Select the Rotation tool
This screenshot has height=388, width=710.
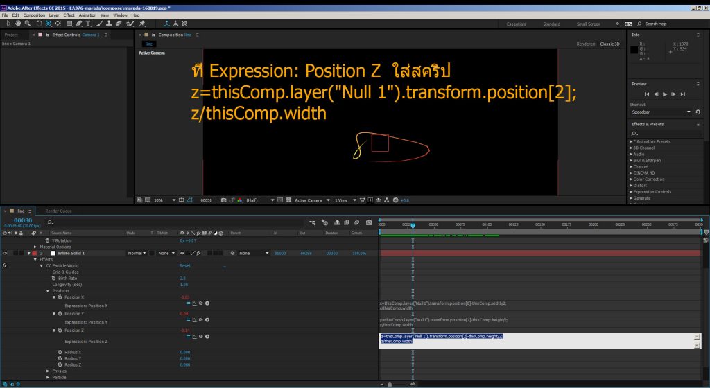[x=39, y=23]
